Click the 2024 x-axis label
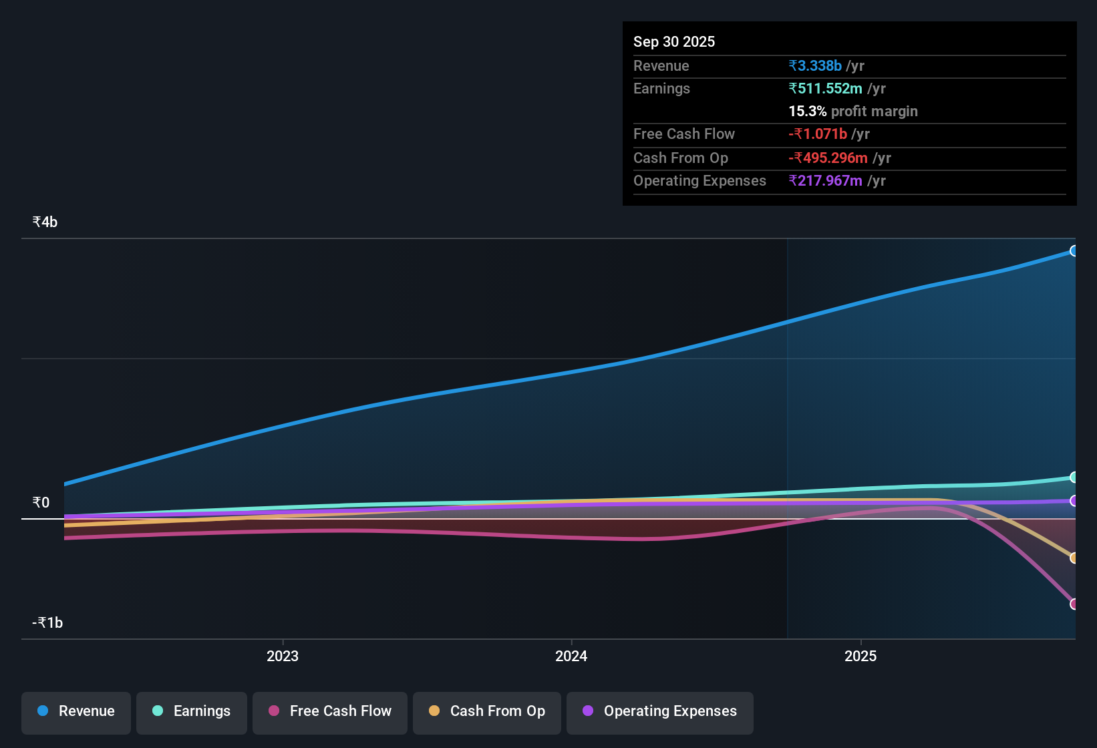This screenshot has width=1097, height=748. pos(571,656)
